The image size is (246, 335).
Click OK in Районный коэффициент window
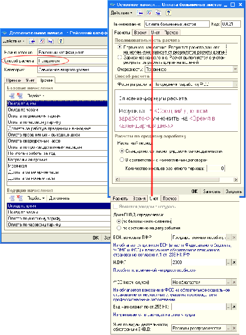[x=96, y=237]
